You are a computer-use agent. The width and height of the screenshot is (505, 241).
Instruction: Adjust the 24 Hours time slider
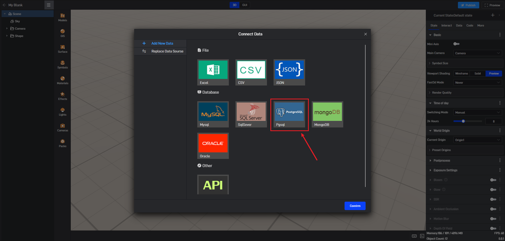tap(468, 121)
